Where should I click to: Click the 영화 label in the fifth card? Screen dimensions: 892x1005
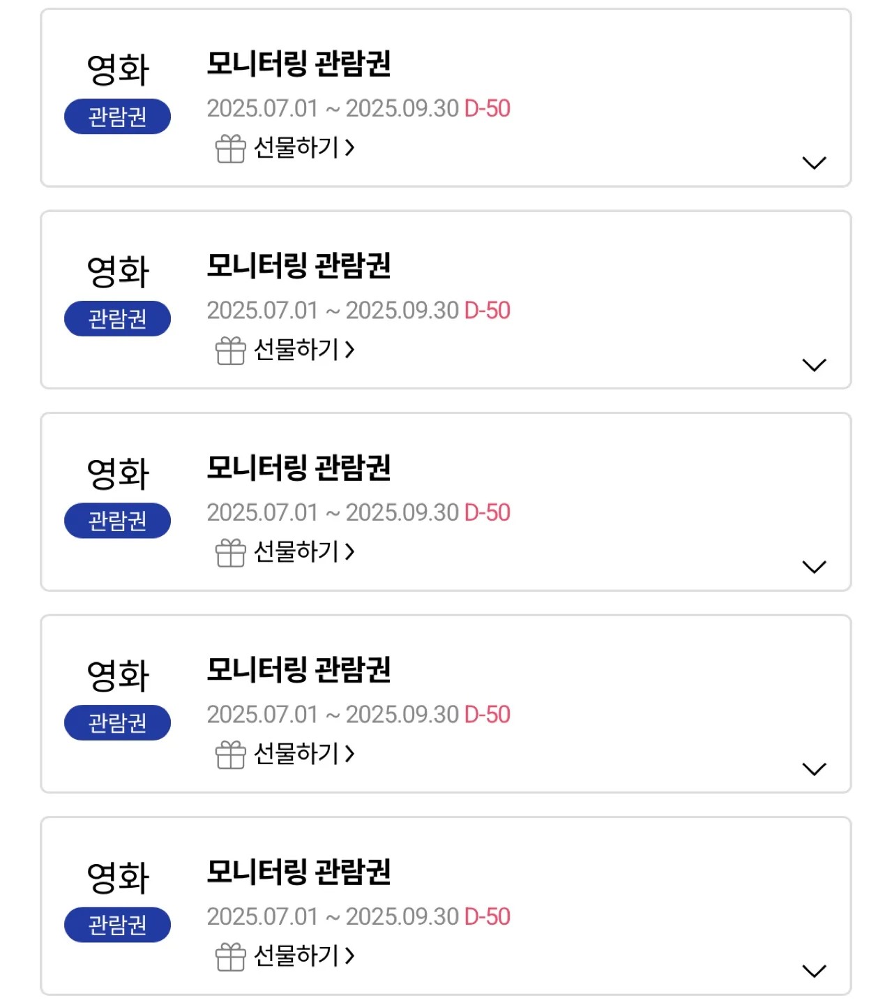pyautogui.click(x=118, y=877)
